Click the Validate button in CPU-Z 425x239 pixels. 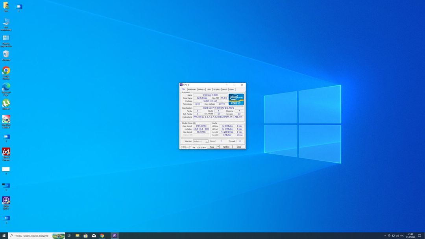[x=226, y=147]
